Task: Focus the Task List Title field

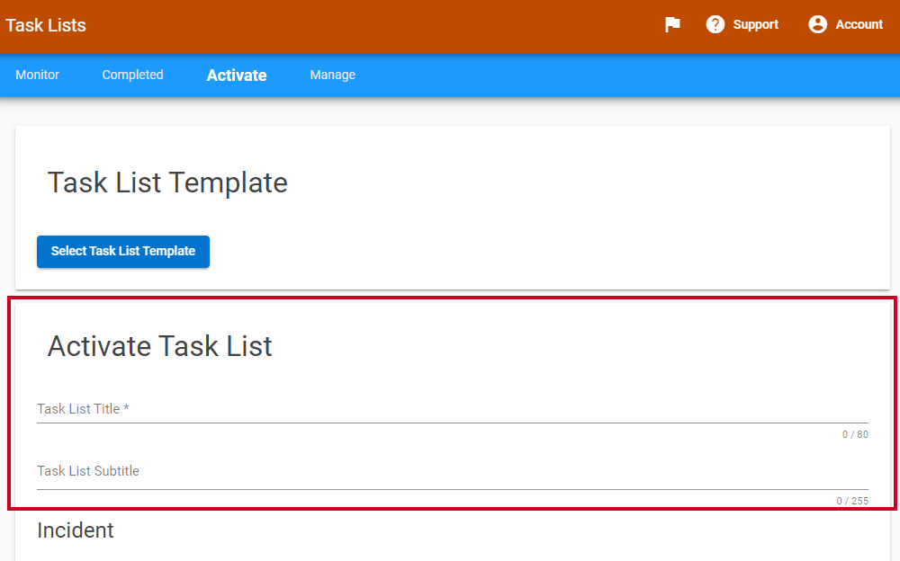Action: tap(453, 409)
